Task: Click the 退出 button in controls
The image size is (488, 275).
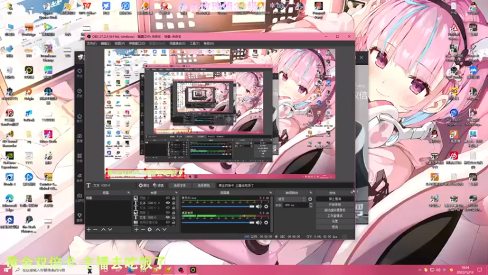Action: click(x=335, y=227)
